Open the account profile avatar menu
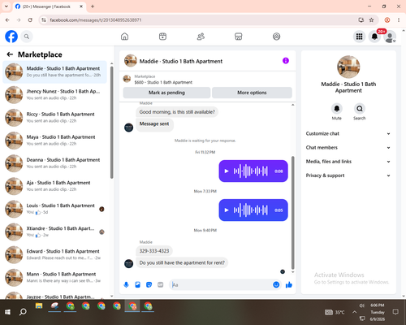406x325 pixels. (390, 37)
